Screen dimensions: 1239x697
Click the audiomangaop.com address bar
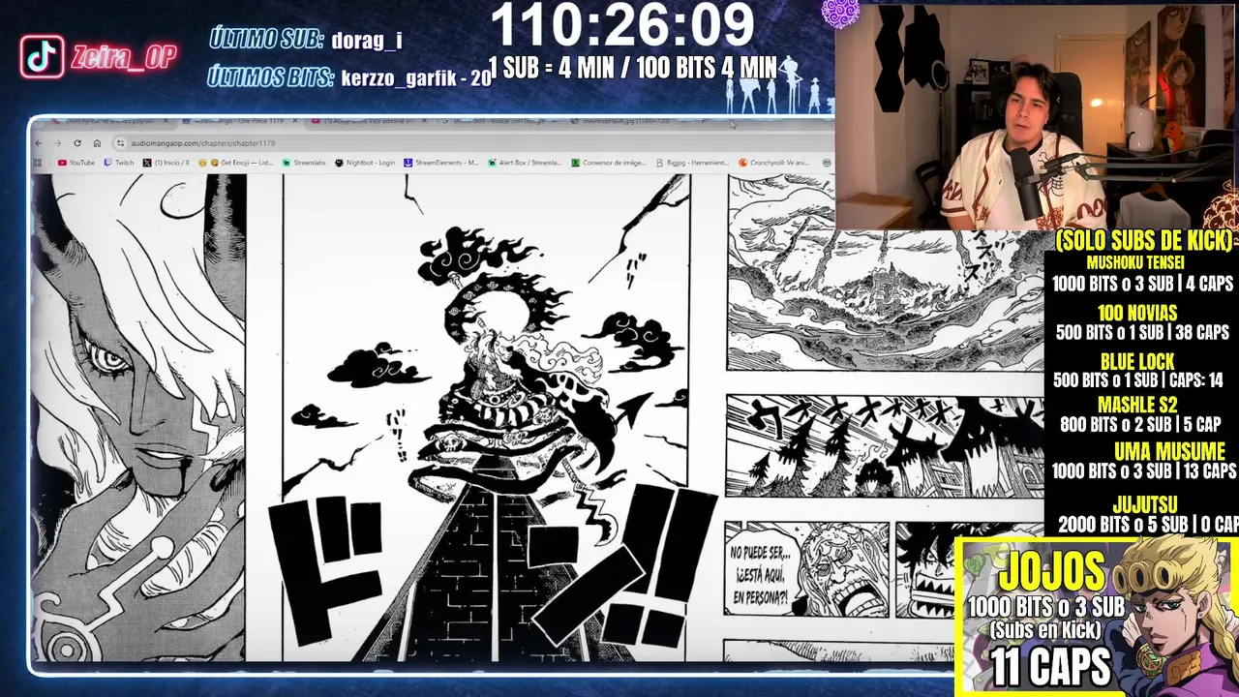[x=474, y=143]
